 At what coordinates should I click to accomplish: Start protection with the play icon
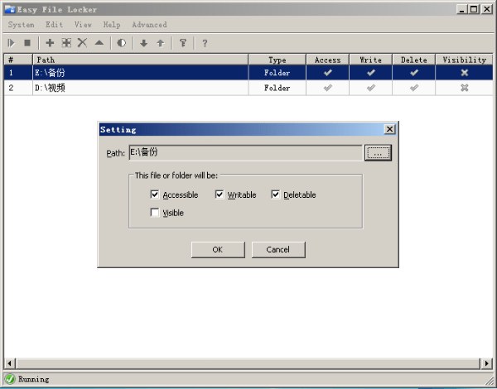[12, 43]
